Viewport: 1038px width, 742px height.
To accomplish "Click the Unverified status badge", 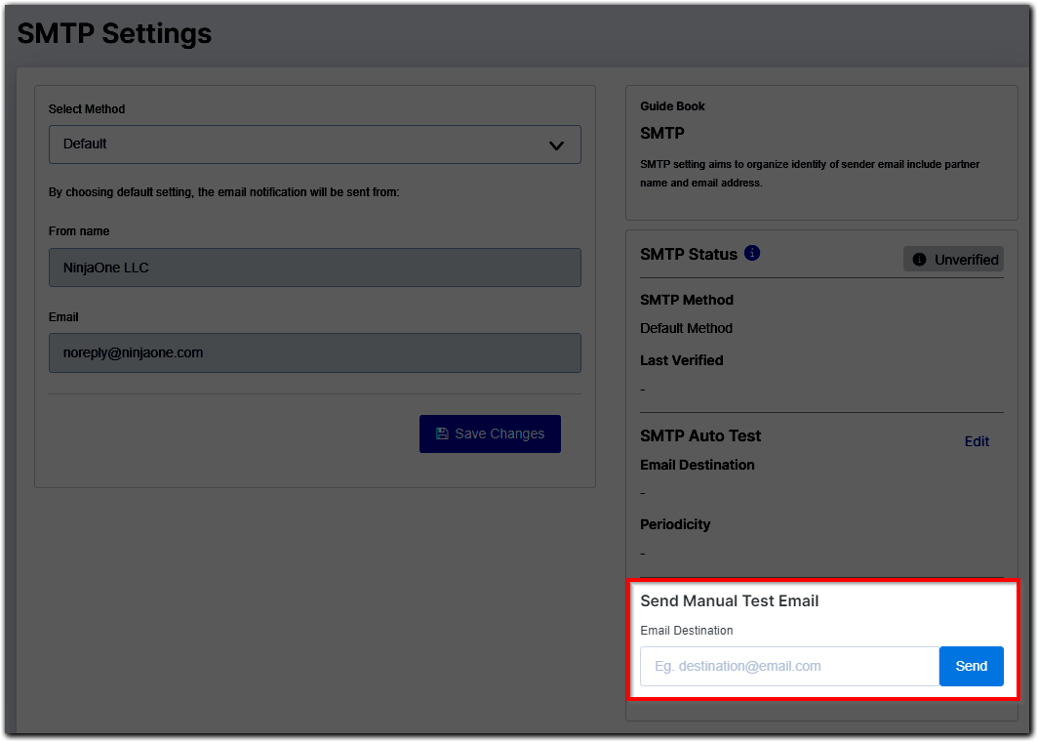I will point(953,259).
